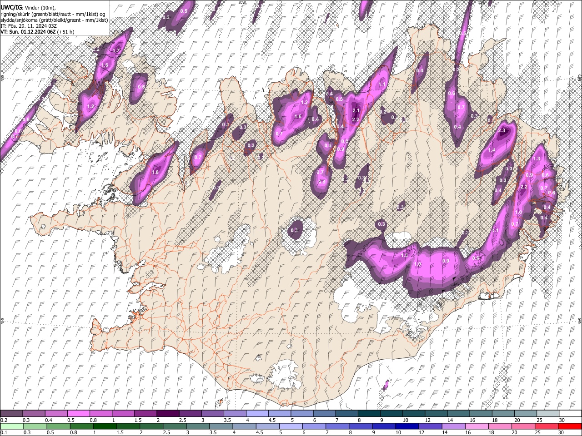
Task: Click the small pink snow patch off the south coast
Action: [386, 385]
